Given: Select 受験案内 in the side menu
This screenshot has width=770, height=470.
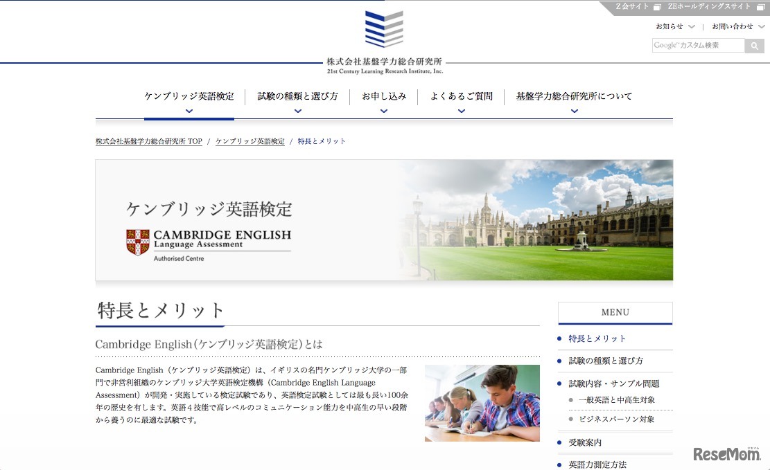Looking at the screenshot, I should 585,442.
